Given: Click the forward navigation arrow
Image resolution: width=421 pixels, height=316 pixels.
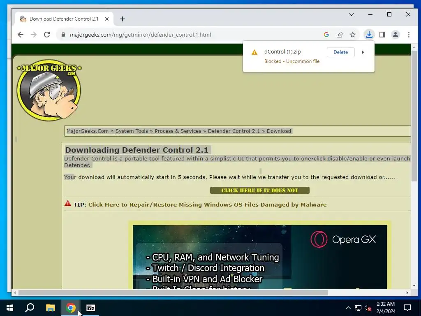Looking at the screenshot, I should point(34,35).
